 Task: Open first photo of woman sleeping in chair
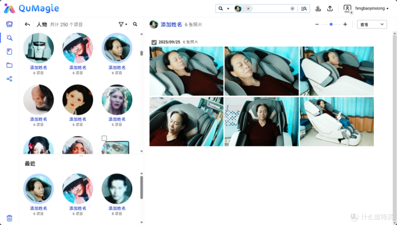pyautogui.click(x=186, y=71)
